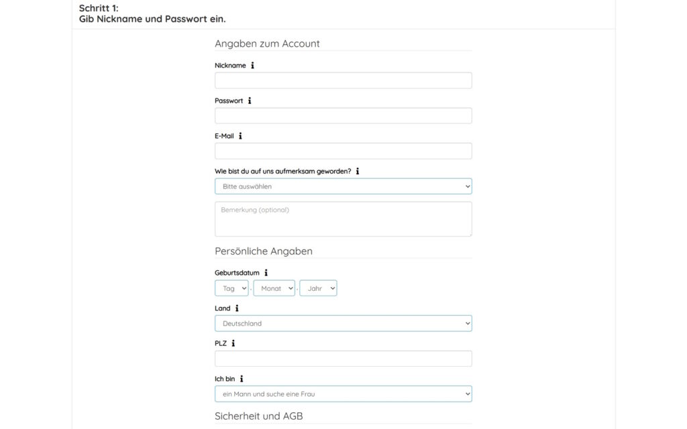687x429 pixels.
Task: Open the Monat month dropdown
Action: pyautogui.click(x=274, y=288)
